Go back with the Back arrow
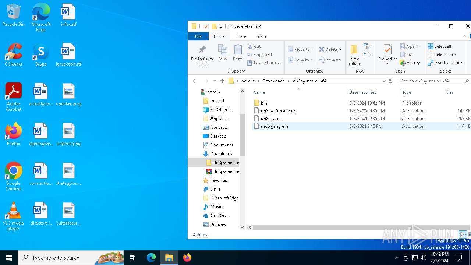 (195, 81)
